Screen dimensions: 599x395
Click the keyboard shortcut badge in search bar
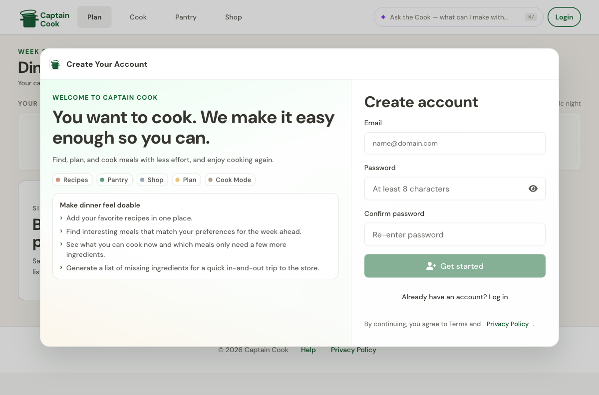[531, 17]
